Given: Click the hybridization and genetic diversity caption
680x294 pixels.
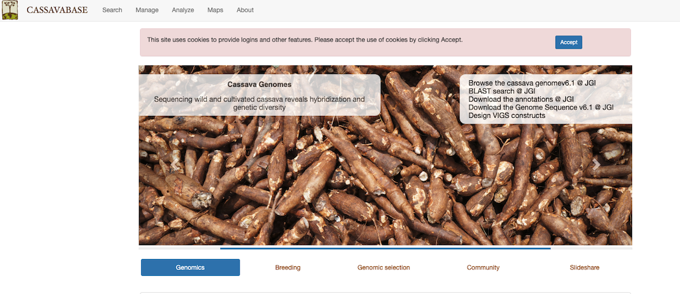Looking at the screenshot, I should tap(259, 103).
